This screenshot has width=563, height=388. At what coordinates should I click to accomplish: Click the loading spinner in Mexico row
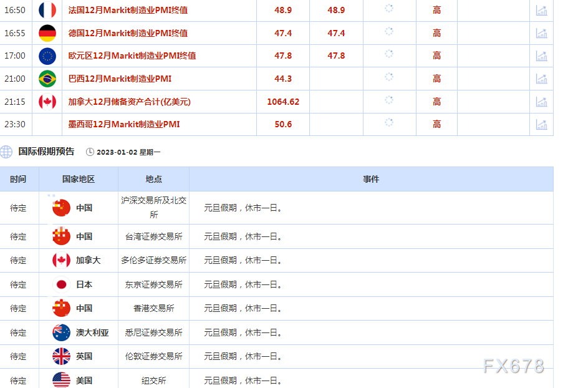click(x=389, y=122)
